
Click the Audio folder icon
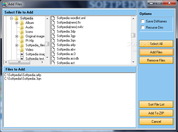(x=22, y=27)
